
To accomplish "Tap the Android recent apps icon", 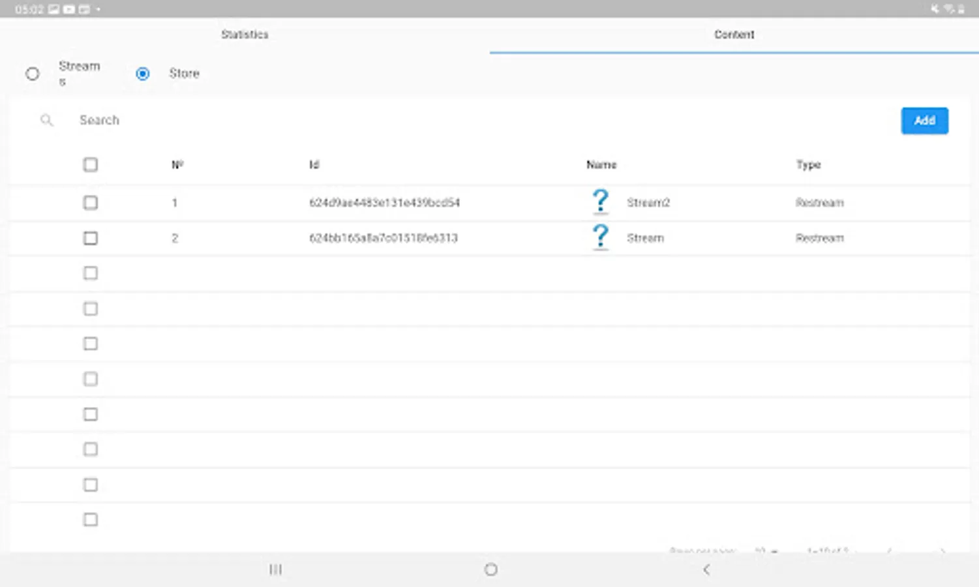I will [275, 569].
